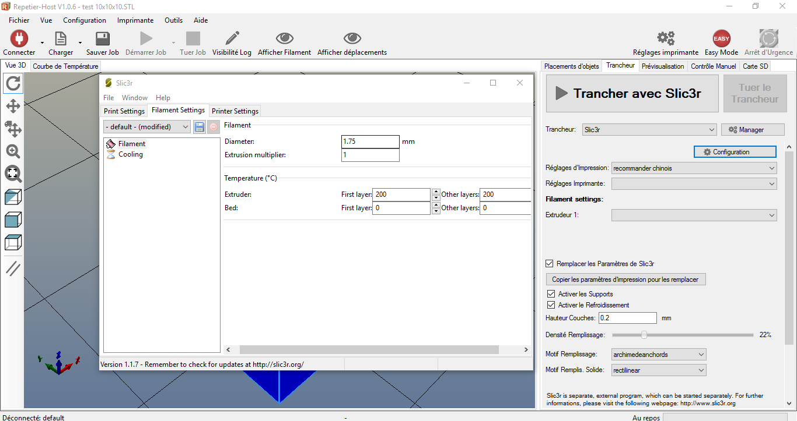
Task: Open the Slic3r filament preset dropdown
Action: coord(147,126)
